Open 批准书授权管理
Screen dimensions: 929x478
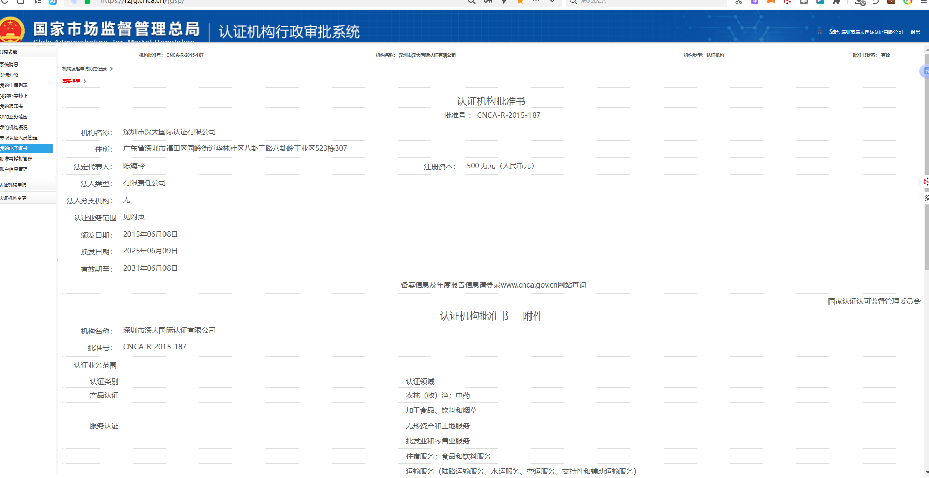tap(16, 159)
